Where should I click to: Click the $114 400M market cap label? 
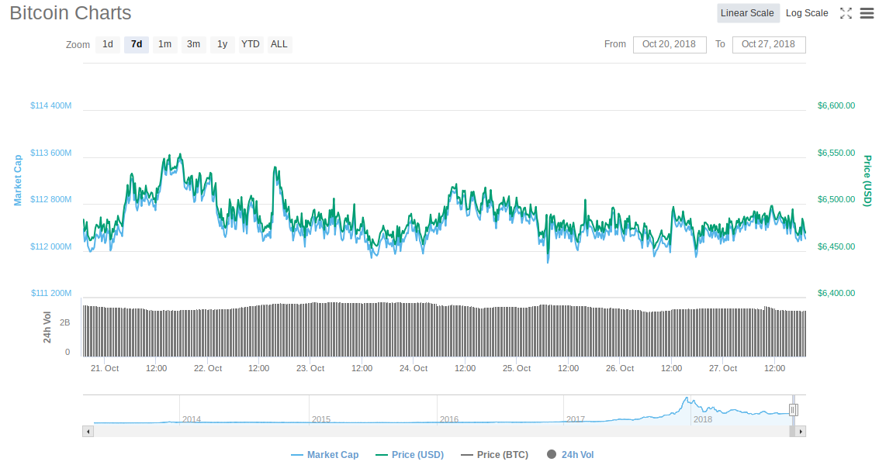click(x=51, y=105)
